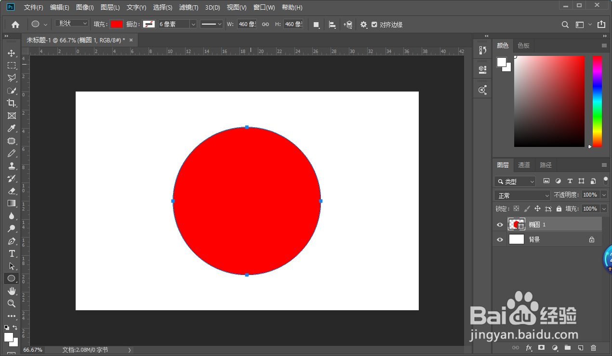Viewport: 612px width, 356px height.
Task: Select the Move tool
Action: 12,53
